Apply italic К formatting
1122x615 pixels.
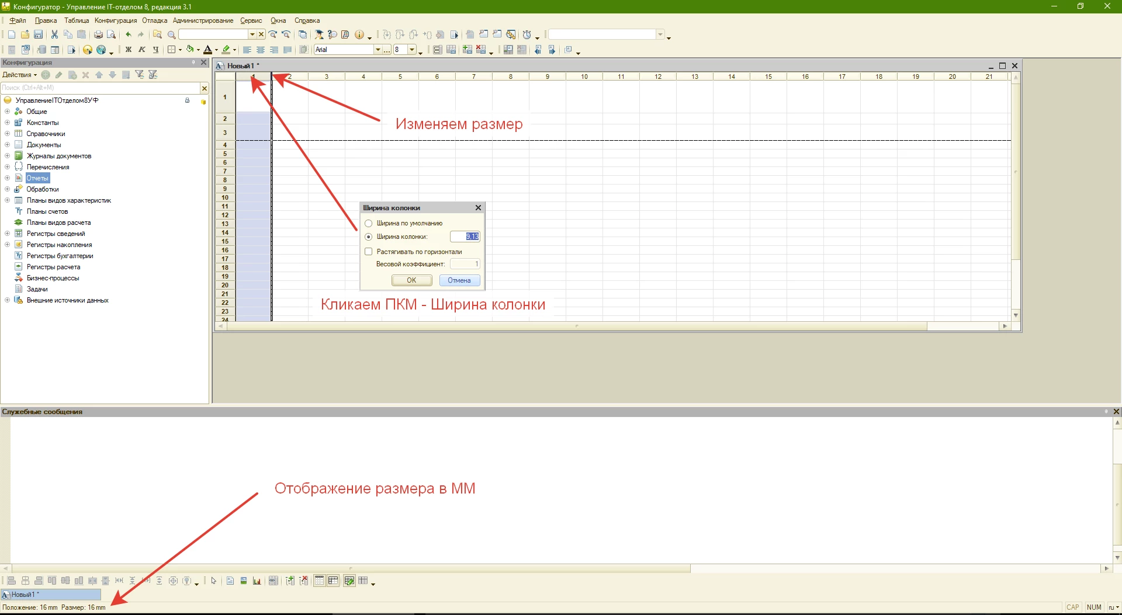coord(142,50)
